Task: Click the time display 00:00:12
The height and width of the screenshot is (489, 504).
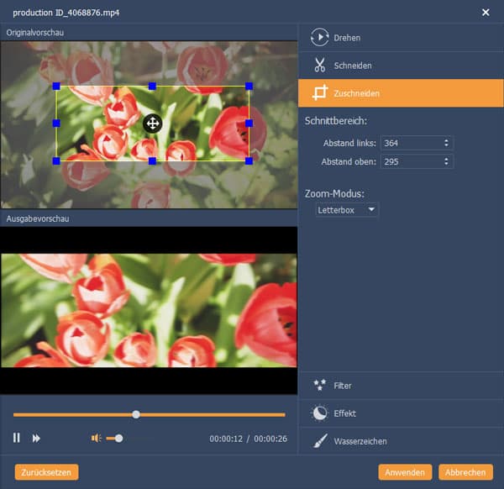Action: click(x=226, y=439)
